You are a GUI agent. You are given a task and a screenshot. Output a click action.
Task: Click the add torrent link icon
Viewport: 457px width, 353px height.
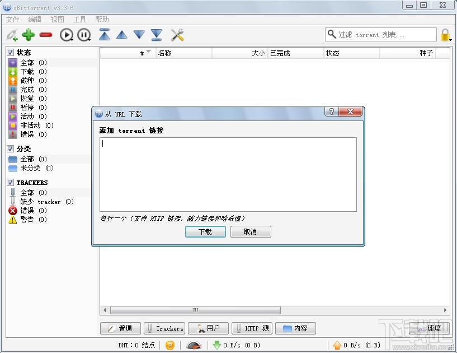[x=12, y=35]
